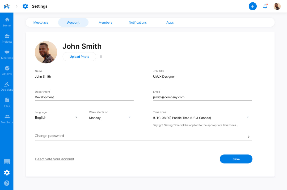Open Projects in sidebar
Image resolution: width=287 pixels, height=190 pixels.
click(x=7, y=38)
